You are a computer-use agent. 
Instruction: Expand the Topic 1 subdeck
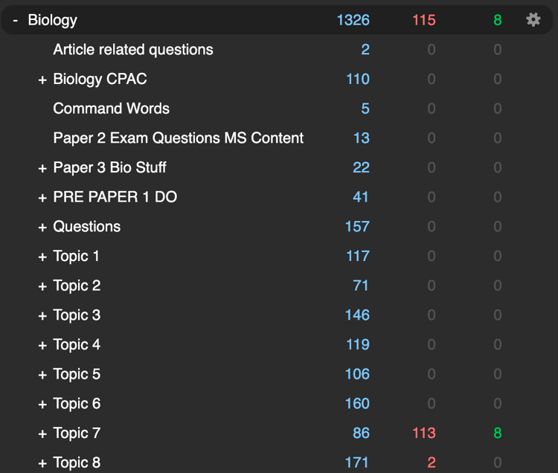click(x=42, y=257)
